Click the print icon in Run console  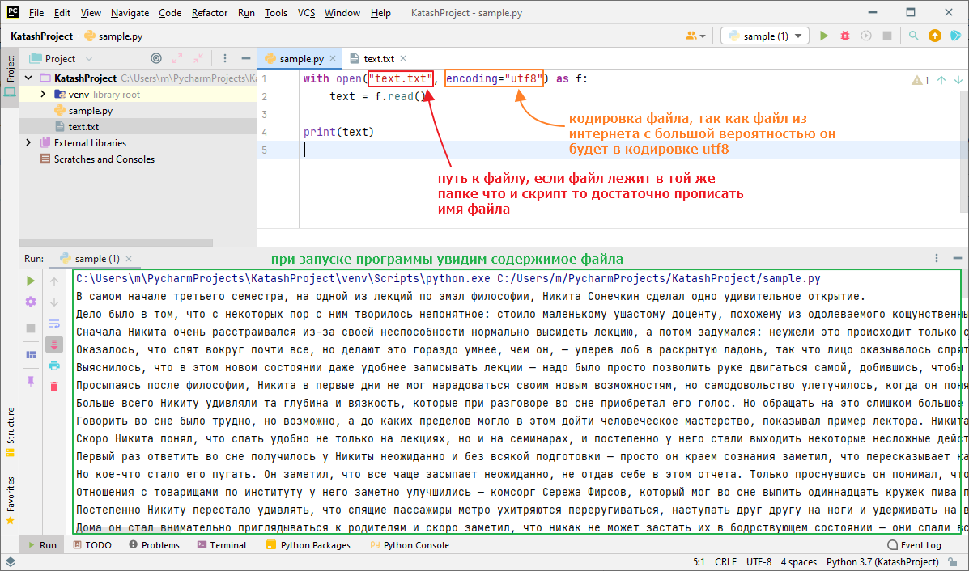[54, 366]
